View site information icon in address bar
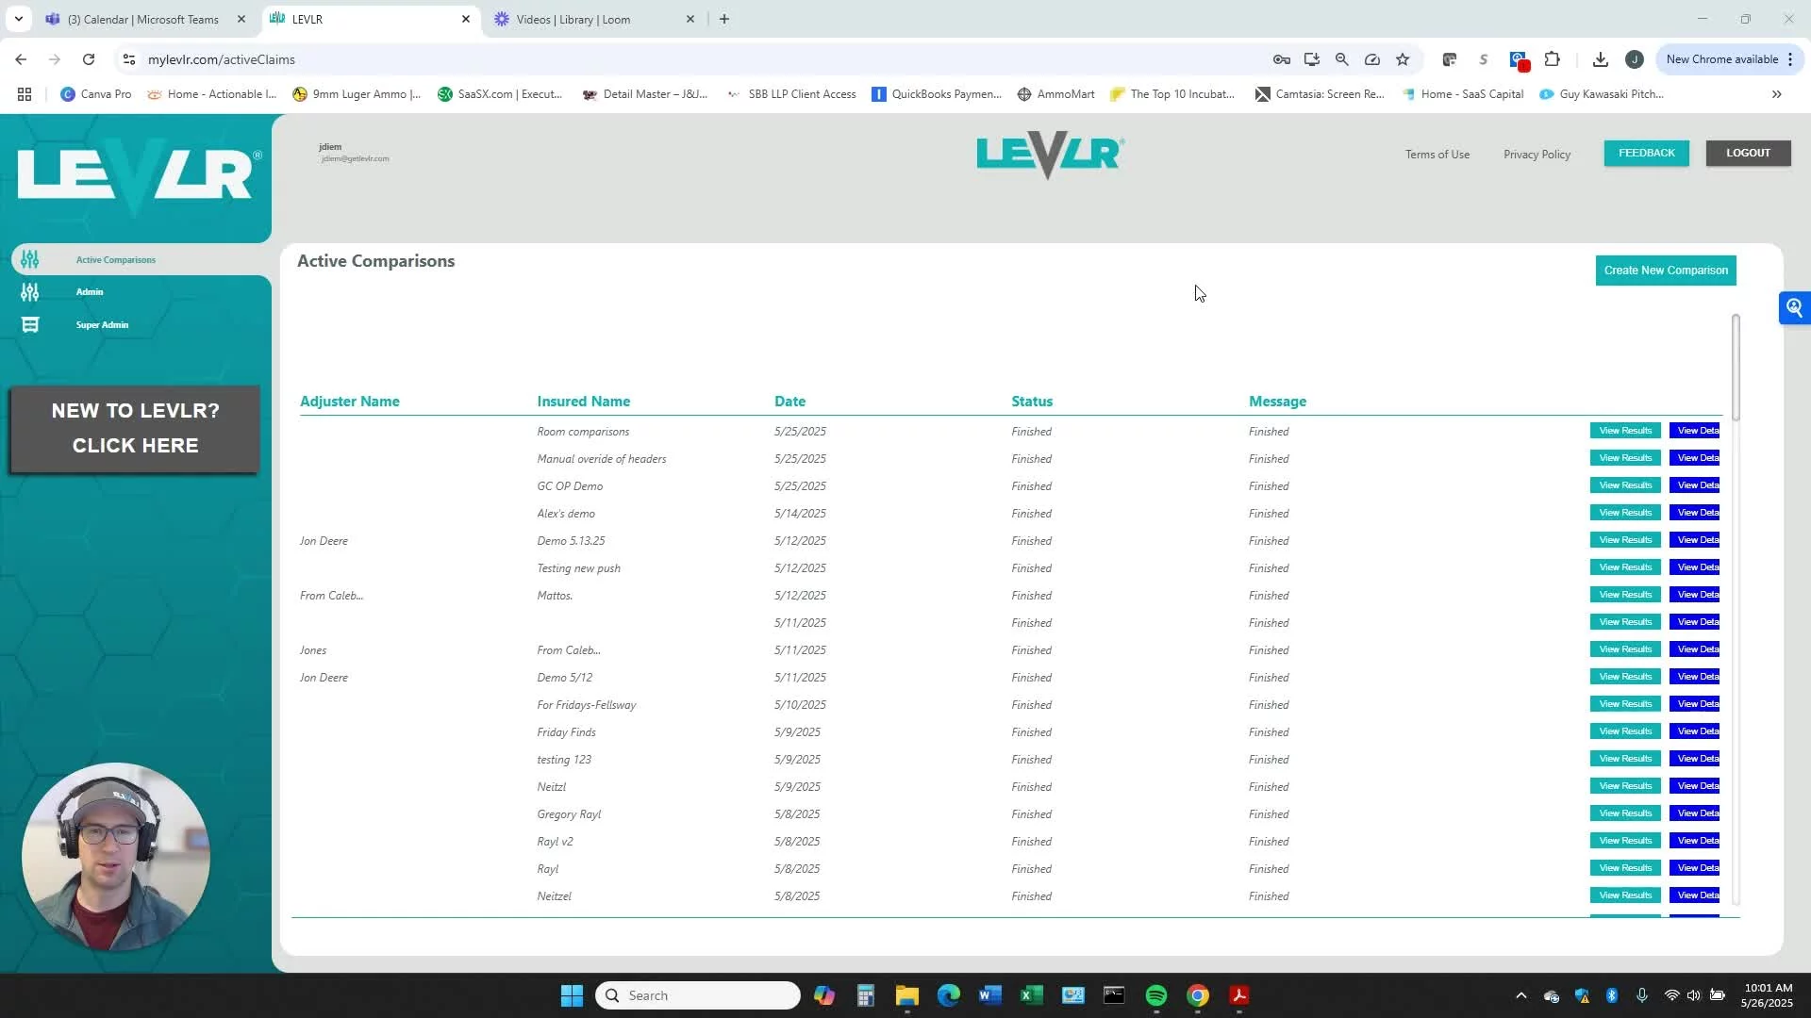The width and height of the screenshot is (1811, 1018). click(x=129, y=59)
